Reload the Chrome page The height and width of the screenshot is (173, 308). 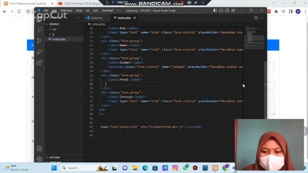click(19, 12)
